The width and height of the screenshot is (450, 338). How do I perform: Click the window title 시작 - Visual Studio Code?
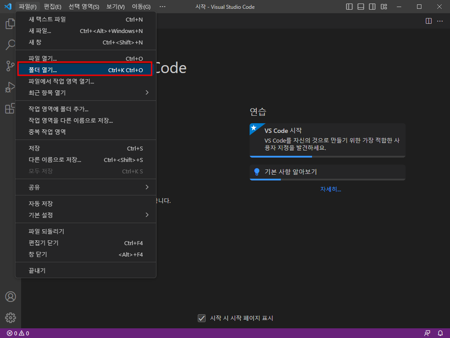click(x=225, y=7)
